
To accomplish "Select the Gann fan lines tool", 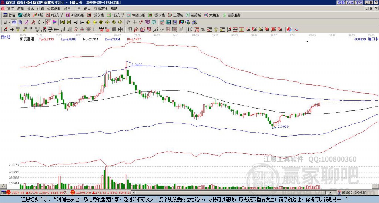I will coord(136,30).
